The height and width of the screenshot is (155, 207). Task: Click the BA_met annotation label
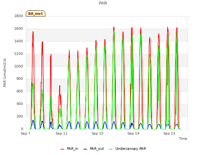[x=36, y=14]
